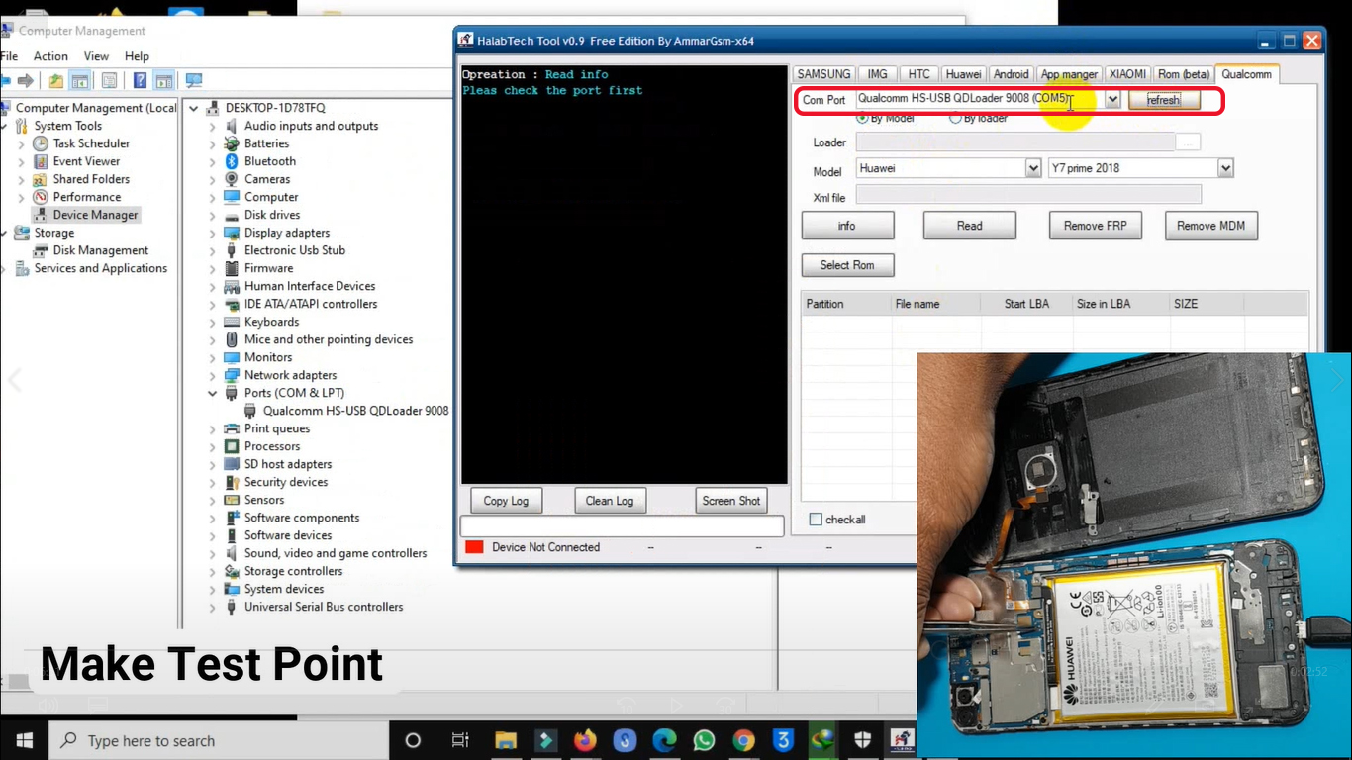Open the View menu in Computer Management

[x=96, y=56]
